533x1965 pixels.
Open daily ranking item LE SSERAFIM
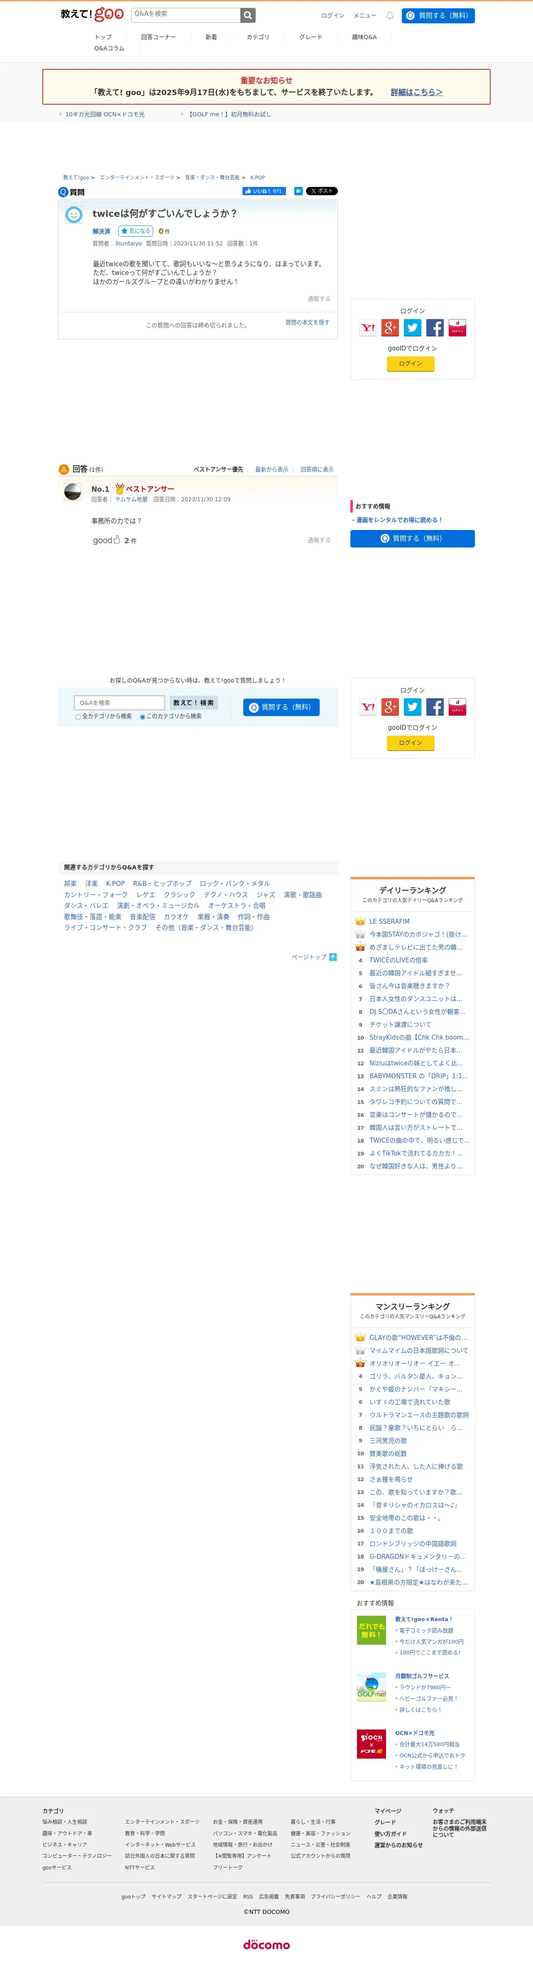click(389, 922)
